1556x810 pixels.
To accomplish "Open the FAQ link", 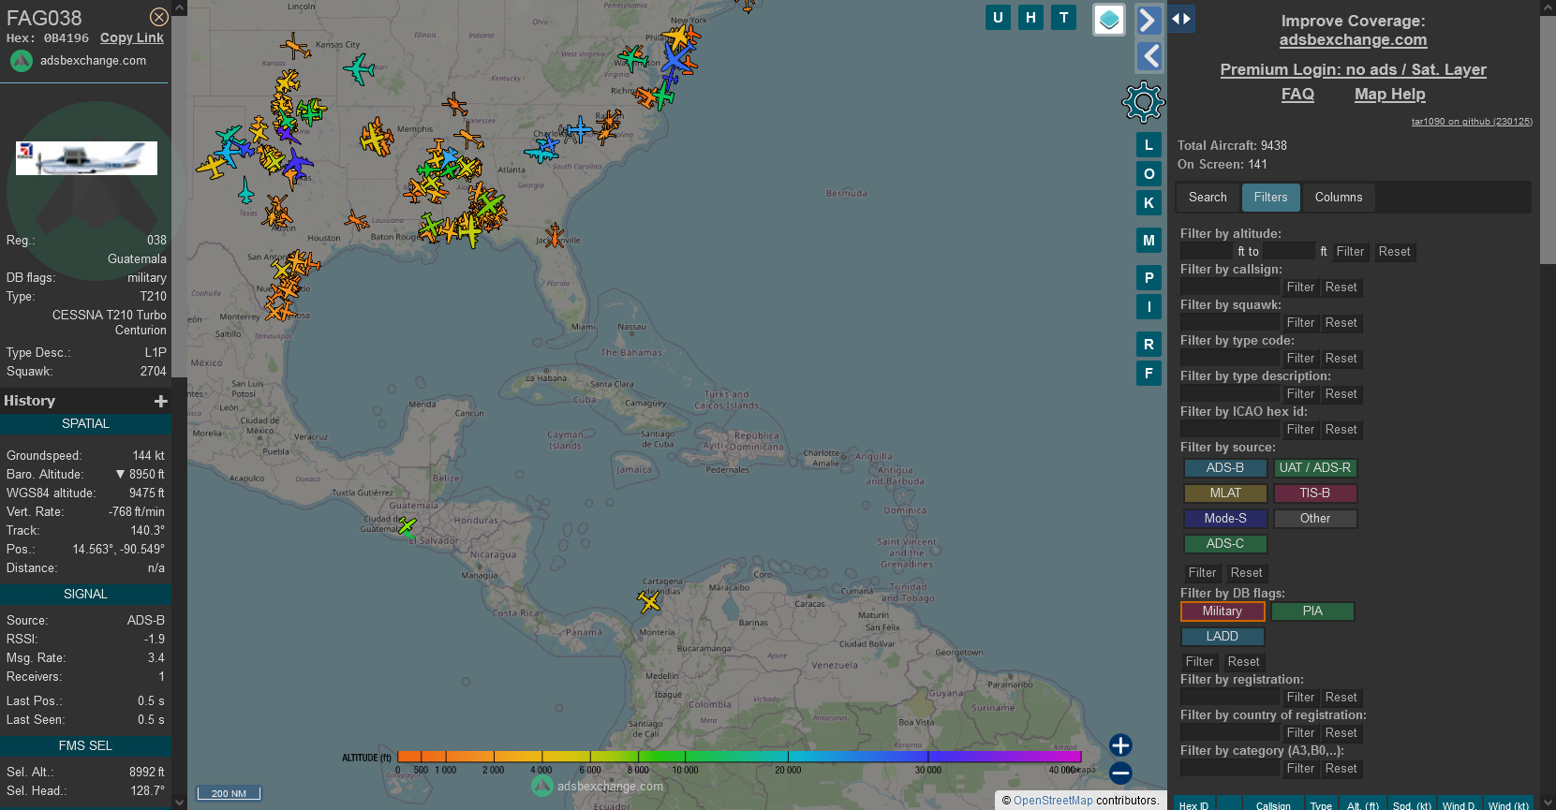I will pyautogui.click(x=1297, y=94).
